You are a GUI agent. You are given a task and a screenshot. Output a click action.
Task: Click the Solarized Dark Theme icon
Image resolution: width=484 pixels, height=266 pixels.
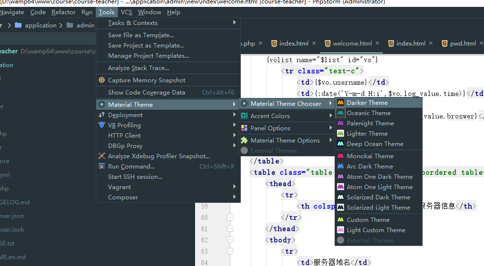(341, 197)
